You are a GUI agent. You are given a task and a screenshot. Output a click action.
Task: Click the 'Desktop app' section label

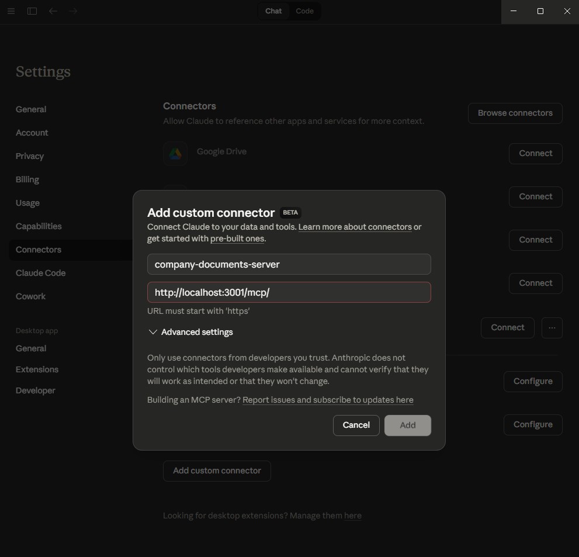tap(37, 331)
